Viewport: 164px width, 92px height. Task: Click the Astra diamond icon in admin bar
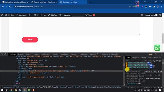pos(60,15)
